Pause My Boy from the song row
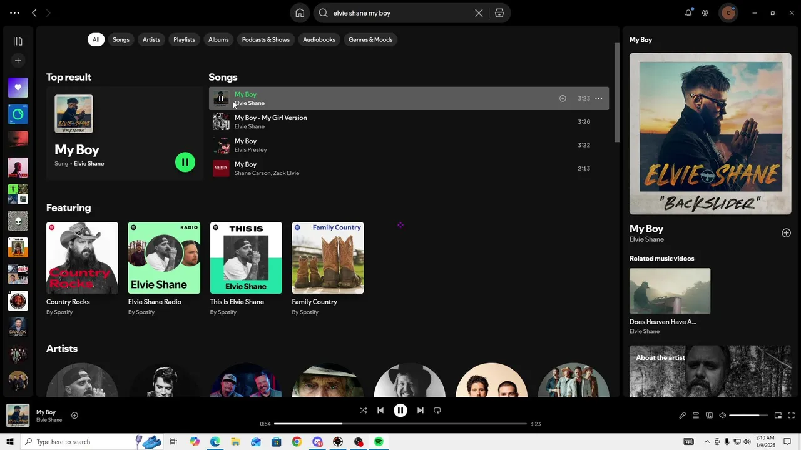The width and height of the screenshot is (801, 450). [221, 98]
